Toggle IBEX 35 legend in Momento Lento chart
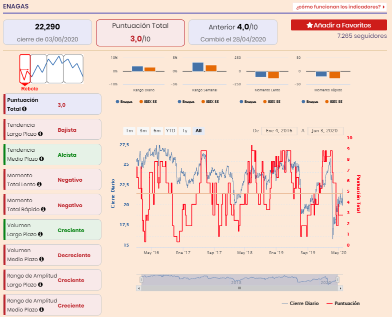The image size is (392, 317). tap(272, 102)
